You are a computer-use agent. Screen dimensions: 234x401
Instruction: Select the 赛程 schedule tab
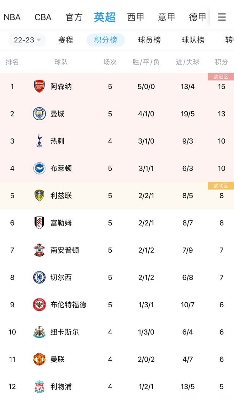(x=66, y=40)
